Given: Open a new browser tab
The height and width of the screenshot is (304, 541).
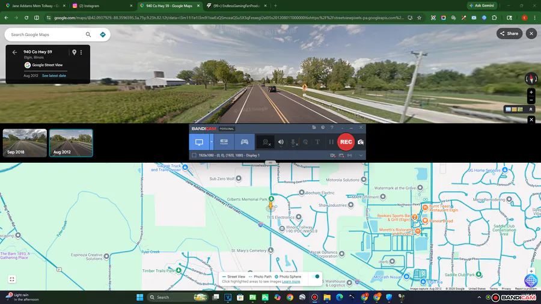Looking at the screenshot, I should [x=275, y=6].
